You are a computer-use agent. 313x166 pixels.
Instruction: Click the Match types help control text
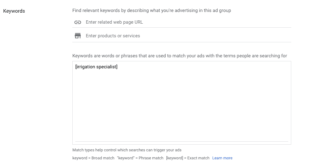point(127,150)
